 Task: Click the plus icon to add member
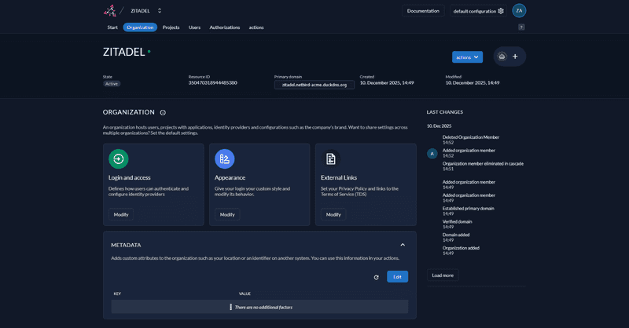click(515, 56)
